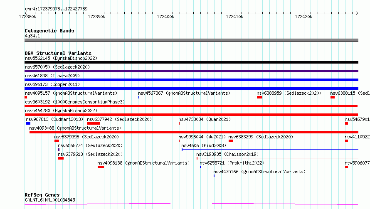
Task: Click the black nsv5562145 variant bar
Action: point(191,62)
